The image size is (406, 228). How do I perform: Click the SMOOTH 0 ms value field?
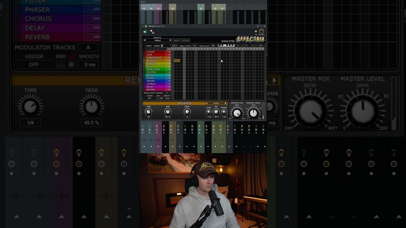[x=167, y=98]
